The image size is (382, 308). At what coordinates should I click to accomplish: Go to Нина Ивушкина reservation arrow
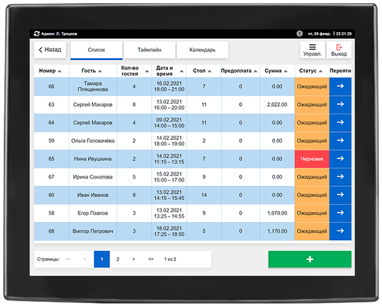pyautogui.click(x=340, y=159)
